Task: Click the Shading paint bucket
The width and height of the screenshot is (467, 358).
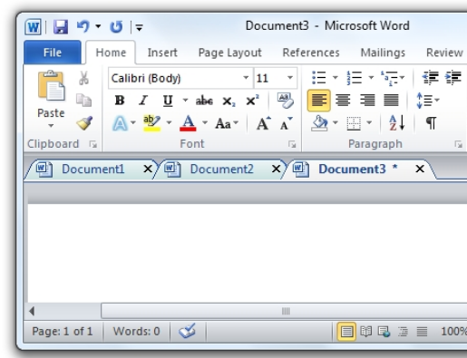Action: 319,123
